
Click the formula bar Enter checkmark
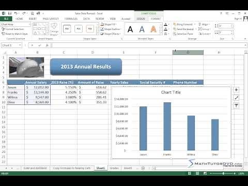[x=40, y=45]
